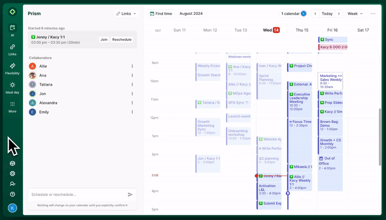Open options menu for collaborator Allie
Image resolution: width=386 pixels, height=220 pixels.
click(132, 66)
